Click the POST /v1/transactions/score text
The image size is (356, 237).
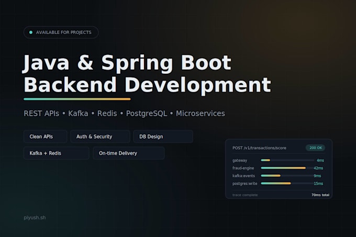[259, 148]
